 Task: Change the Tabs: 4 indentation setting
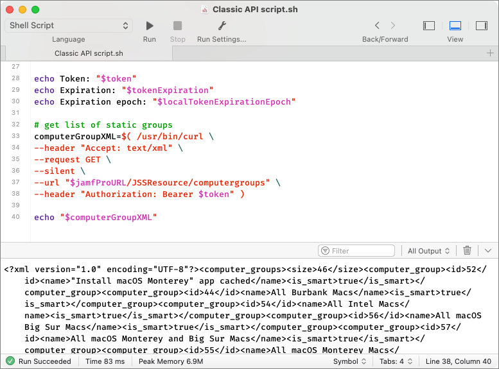click(x=396, y=361)
